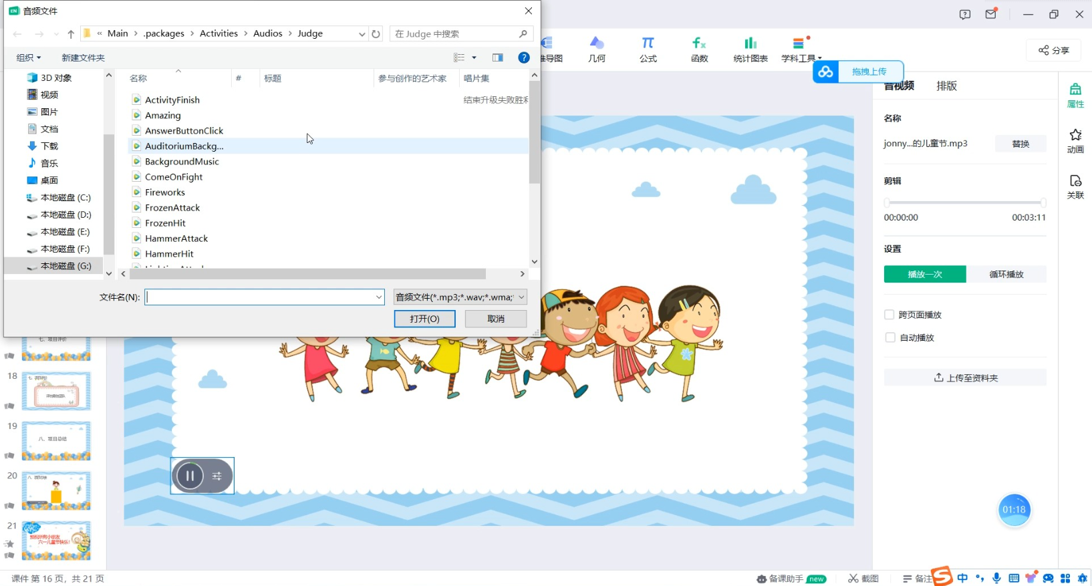
Task: Enable 自动播放 autoplay checkbox
Action: 890,337
